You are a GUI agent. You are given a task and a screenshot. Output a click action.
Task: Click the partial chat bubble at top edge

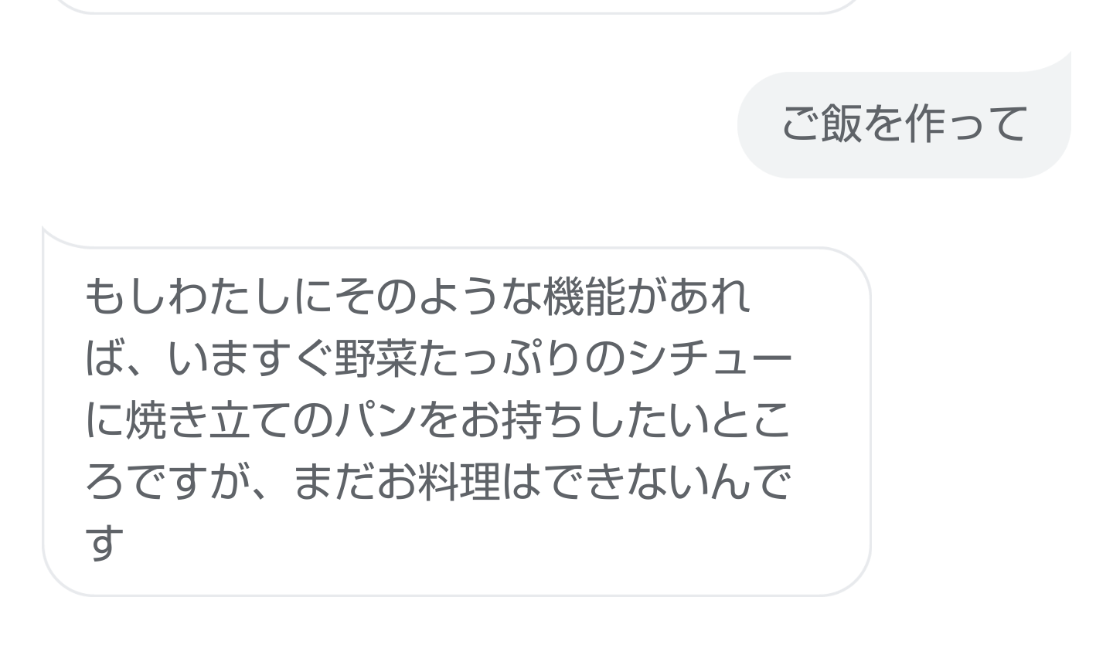point(456,6)
